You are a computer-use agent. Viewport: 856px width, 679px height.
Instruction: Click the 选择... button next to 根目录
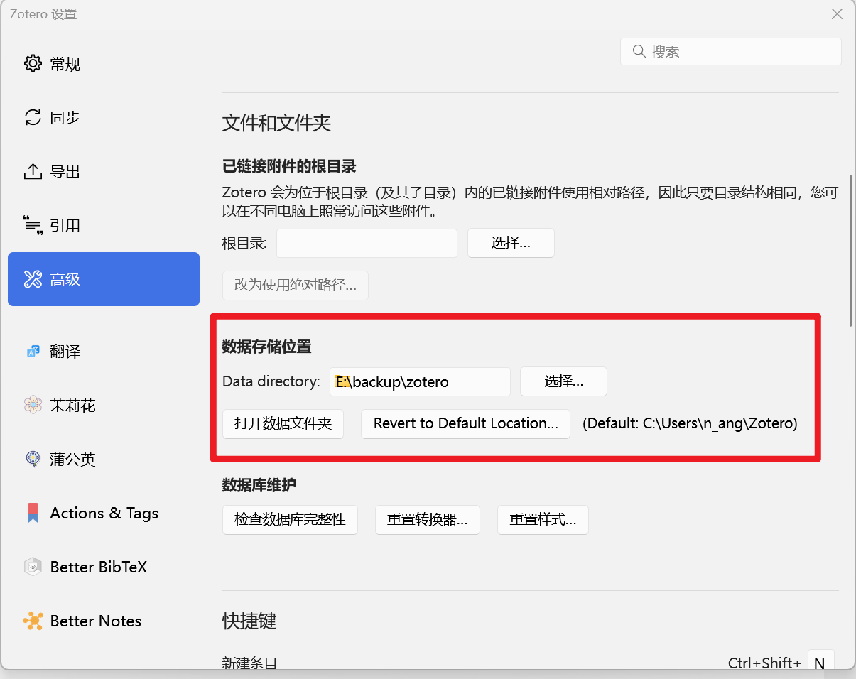pos(511,243)
